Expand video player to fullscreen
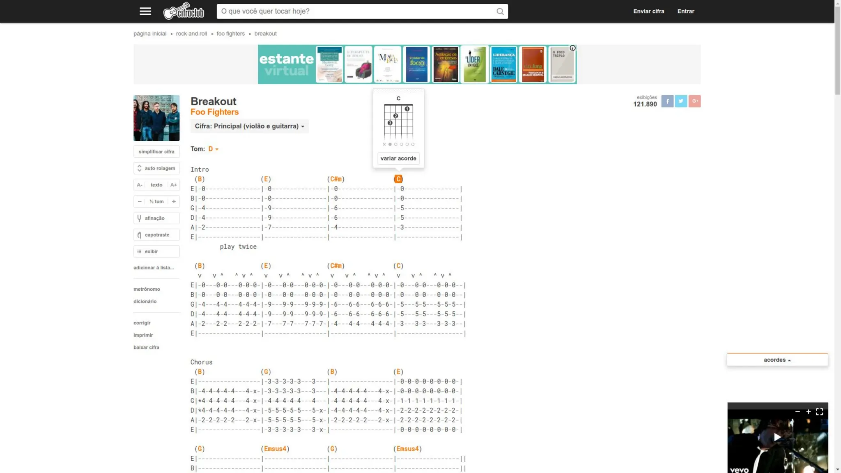 coord(819,412)
